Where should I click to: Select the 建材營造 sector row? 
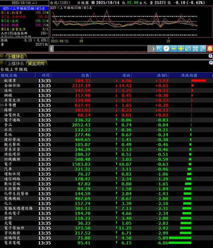tap(106, 140)
